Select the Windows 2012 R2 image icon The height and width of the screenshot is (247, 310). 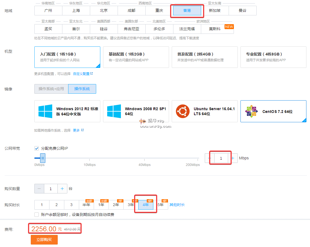click(45, 111)
